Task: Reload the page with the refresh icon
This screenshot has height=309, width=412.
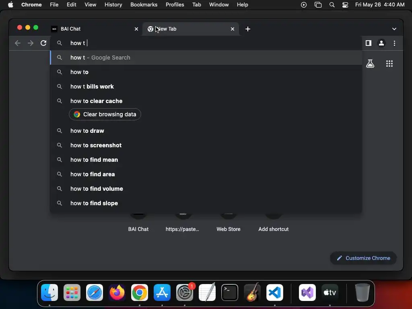Action: (x=43, y=43)
